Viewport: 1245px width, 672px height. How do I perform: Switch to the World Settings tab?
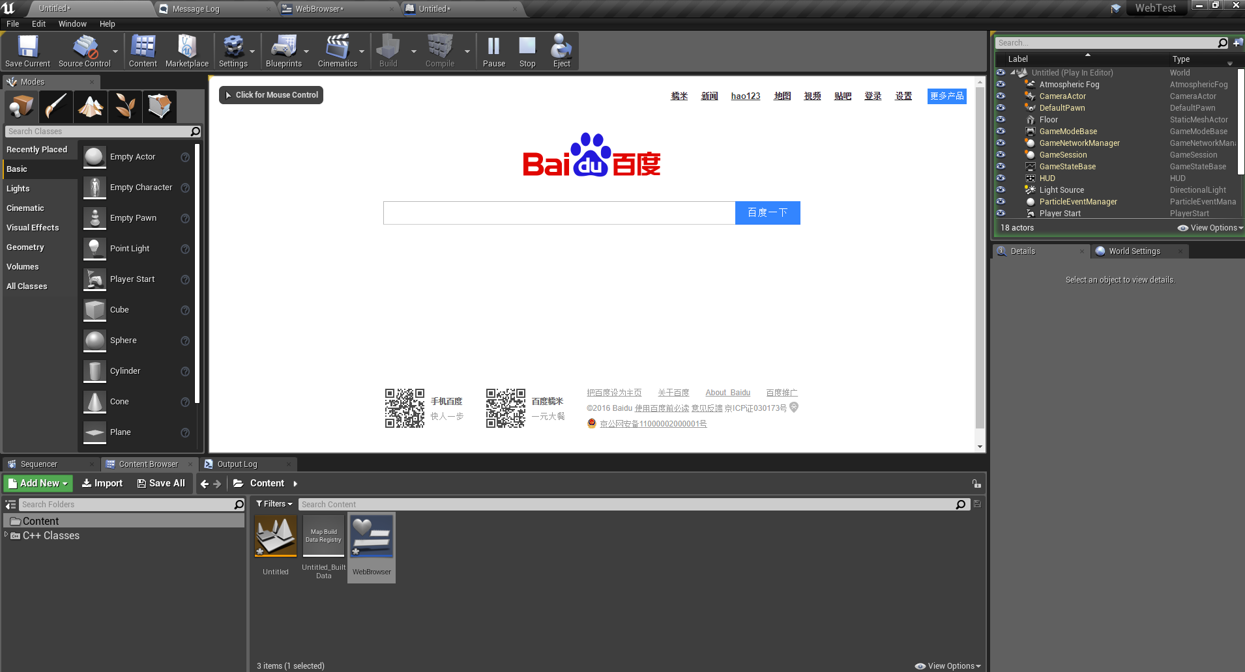[x=1134, y=251]
